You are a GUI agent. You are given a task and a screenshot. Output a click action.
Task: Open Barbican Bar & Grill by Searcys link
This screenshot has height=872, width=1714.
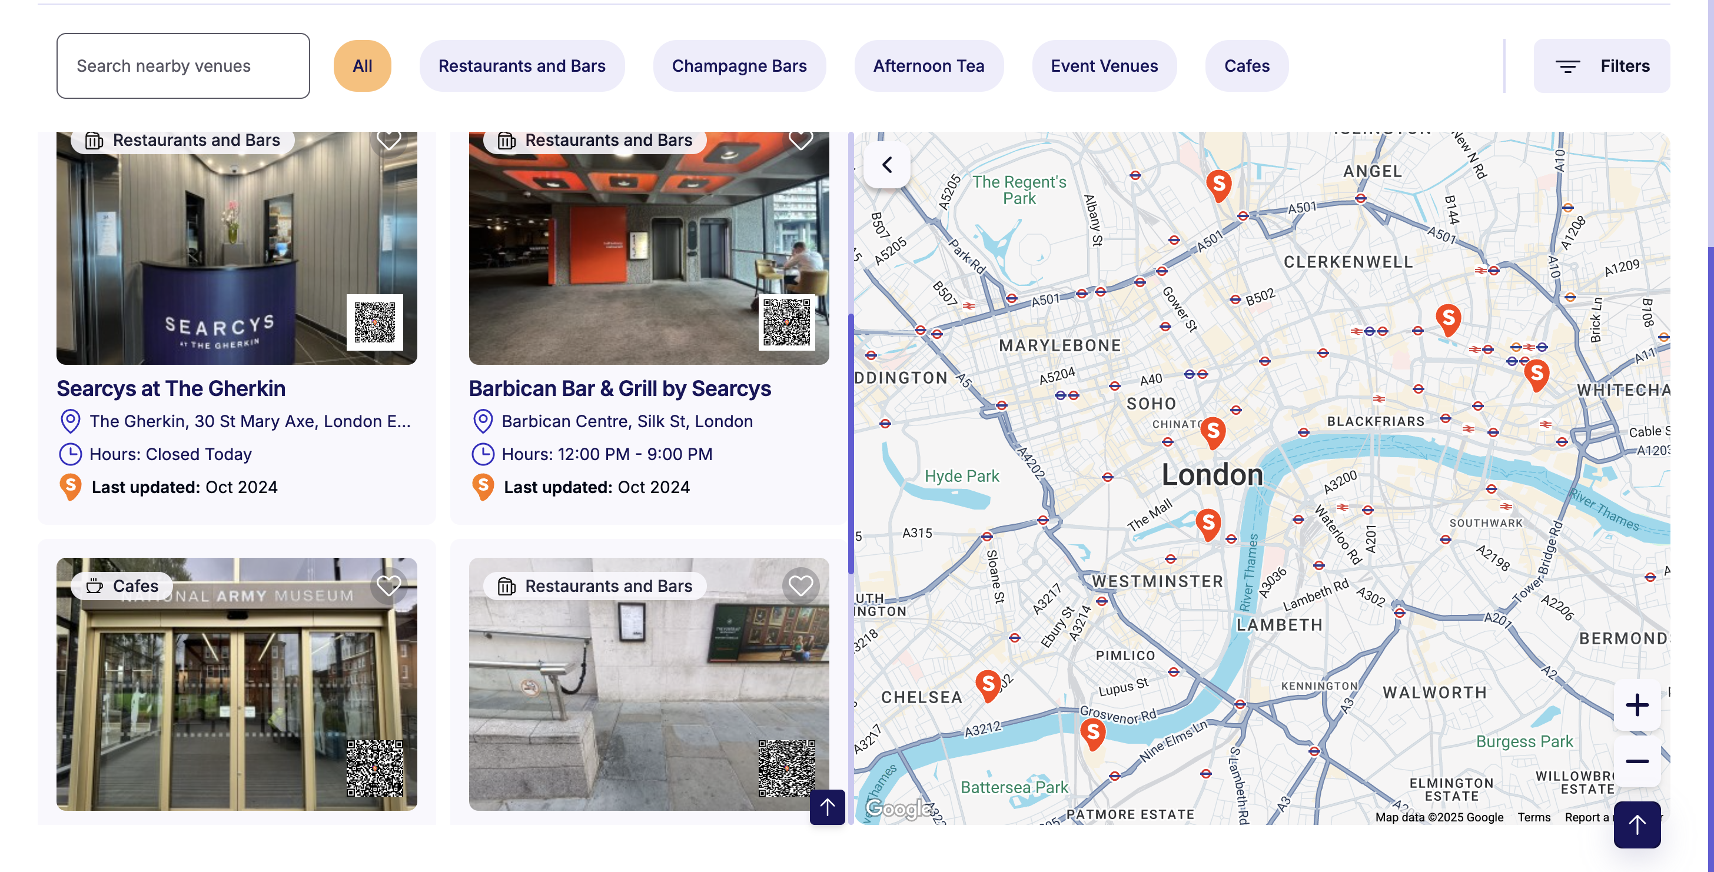tap(619, 388)
